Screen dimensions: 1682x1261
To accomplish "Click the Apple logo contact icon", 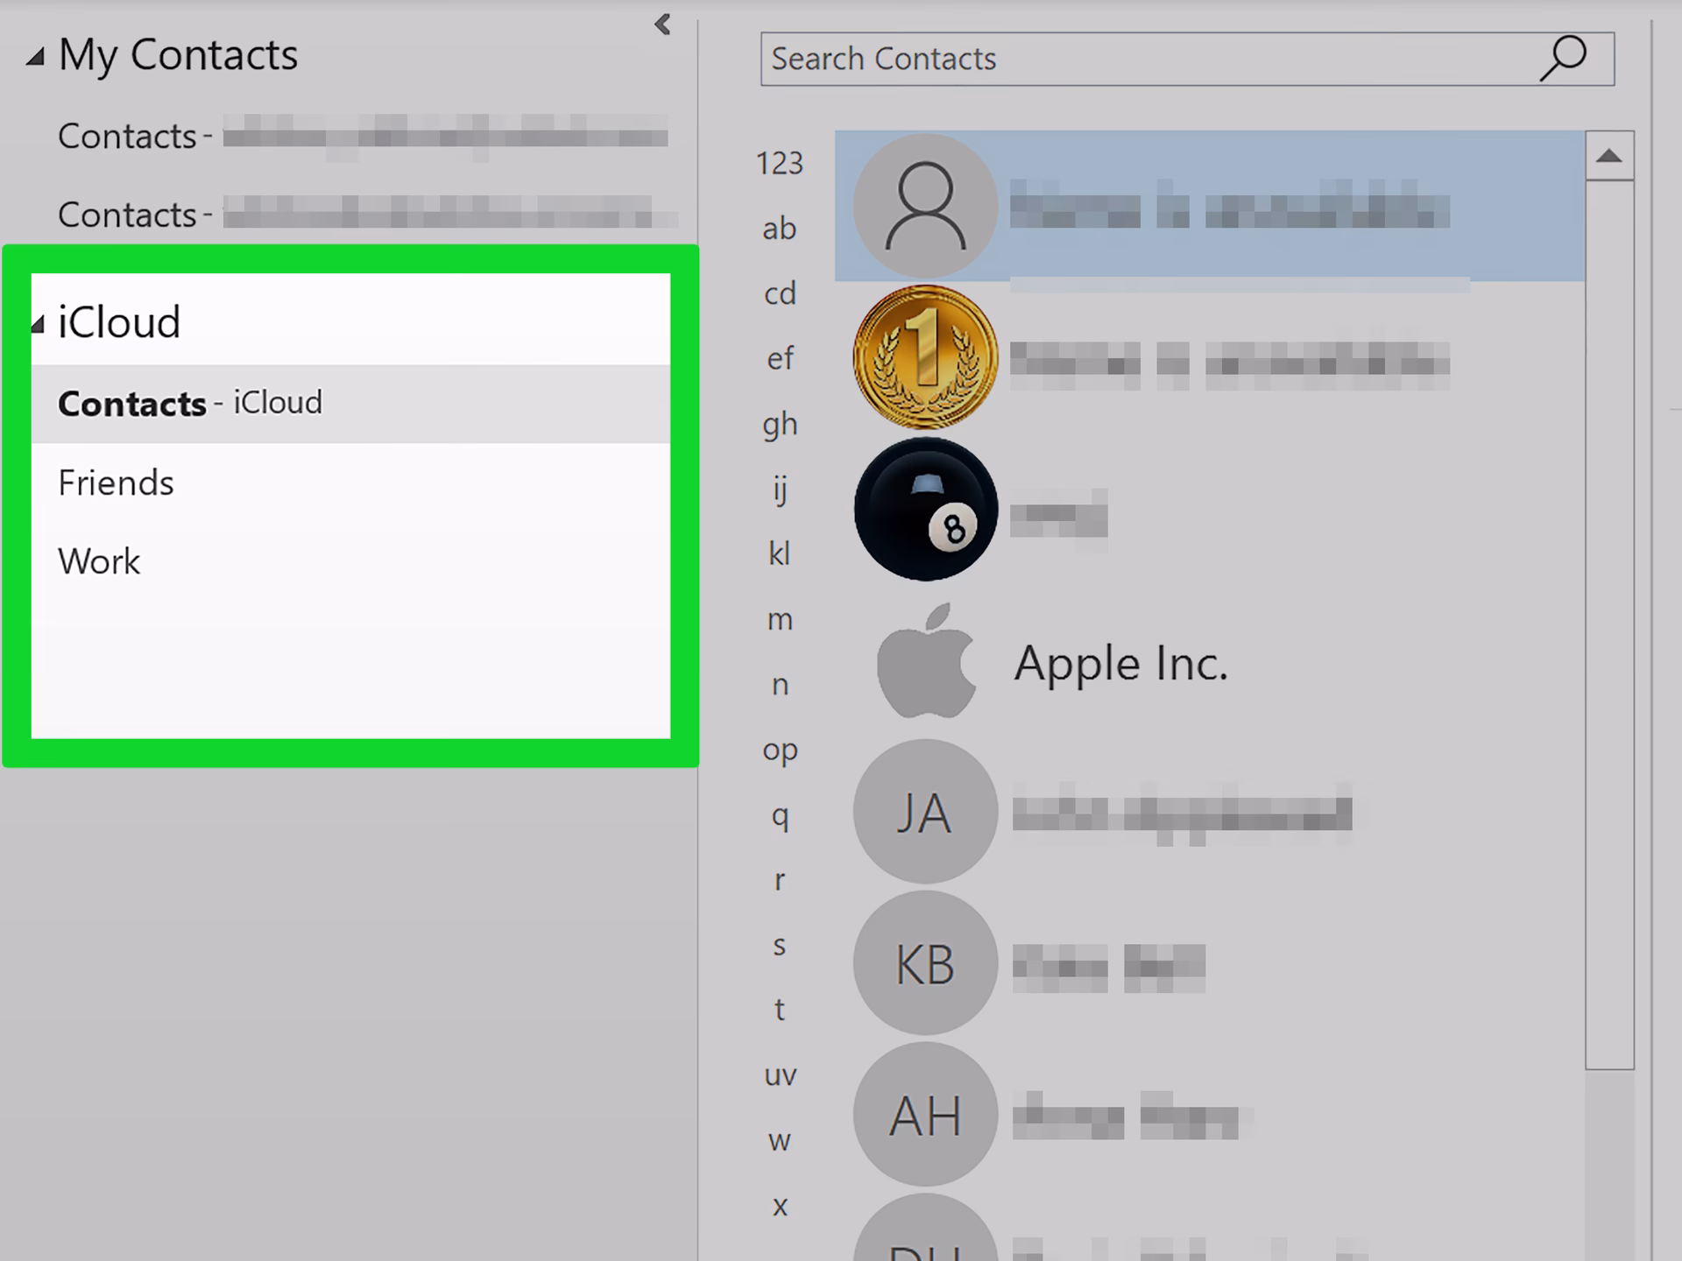I will (x=926, y=661).
